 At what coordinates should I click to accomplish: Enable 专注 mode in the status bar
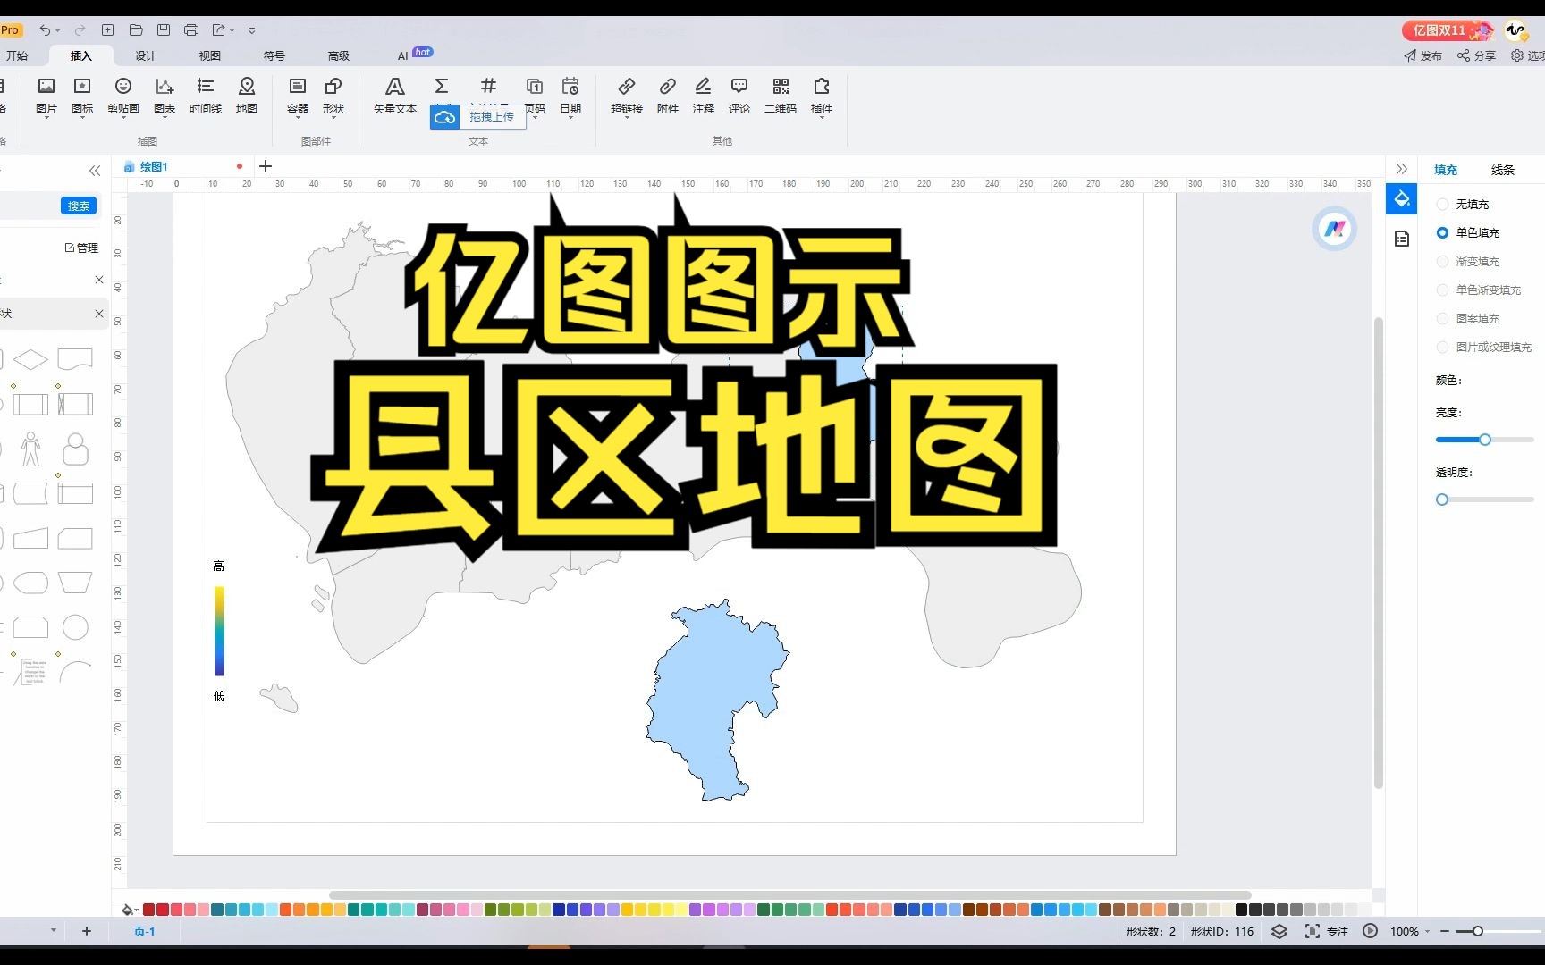[1330, 931]
